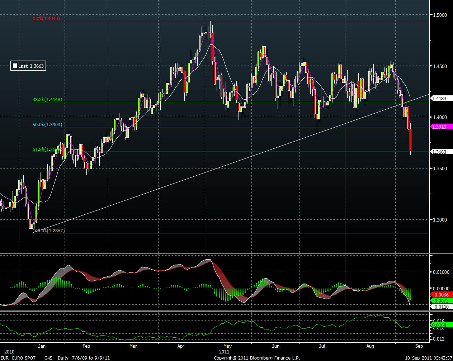Select the white 1.3663 tag on price axis
Viewport: 453px width, 361px height.
(x=442, y=152)
